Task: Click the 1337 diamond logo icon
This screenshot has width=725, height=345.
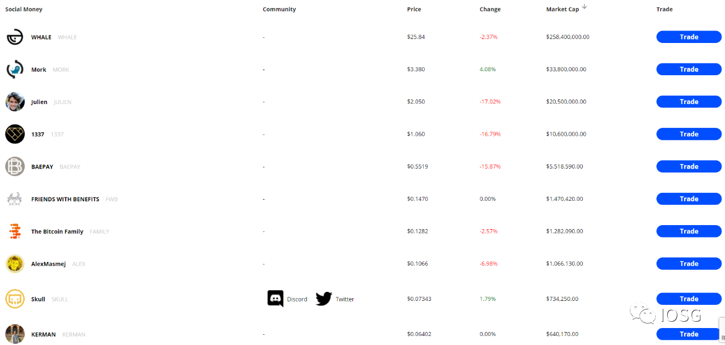Action: 15,134
